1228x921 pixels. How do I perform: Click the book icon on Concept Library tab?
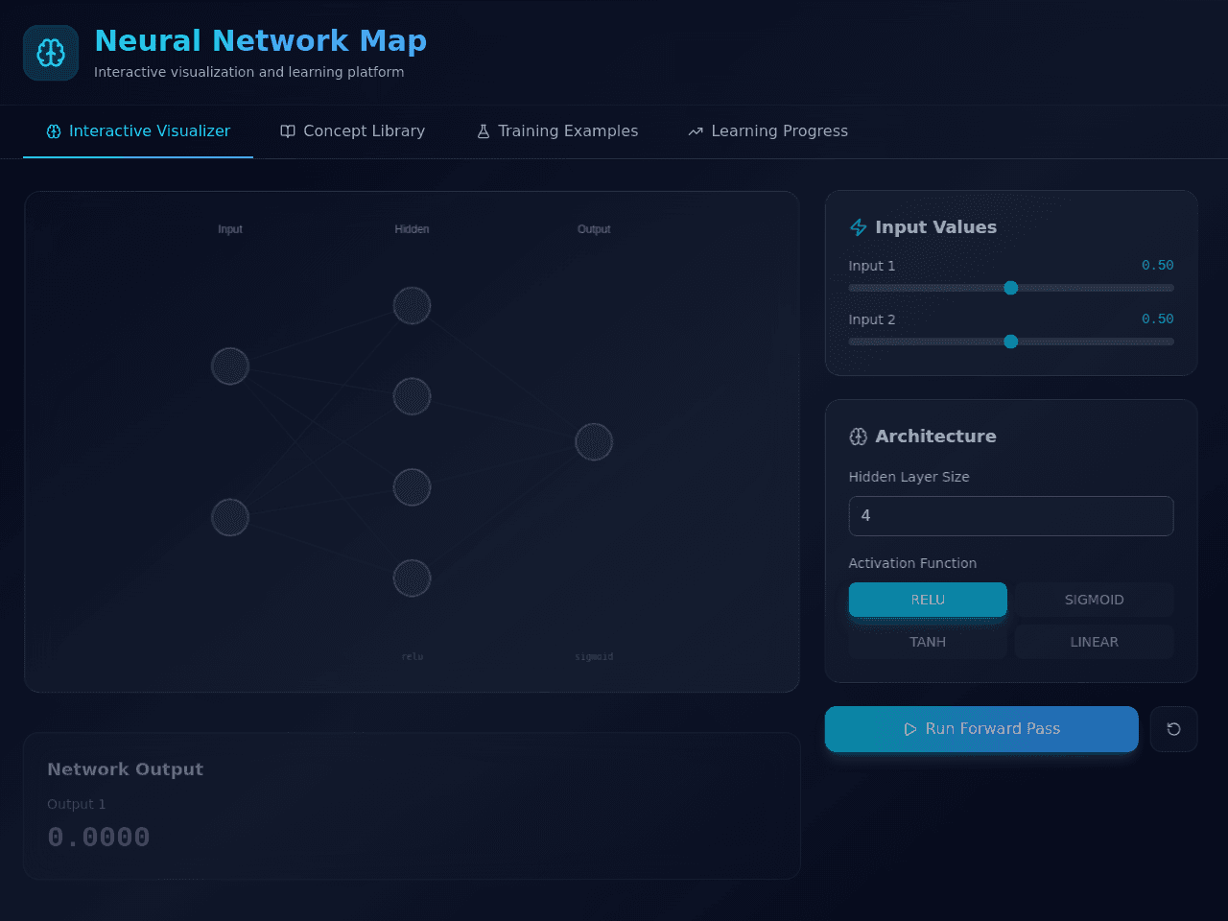click(288, 131)
